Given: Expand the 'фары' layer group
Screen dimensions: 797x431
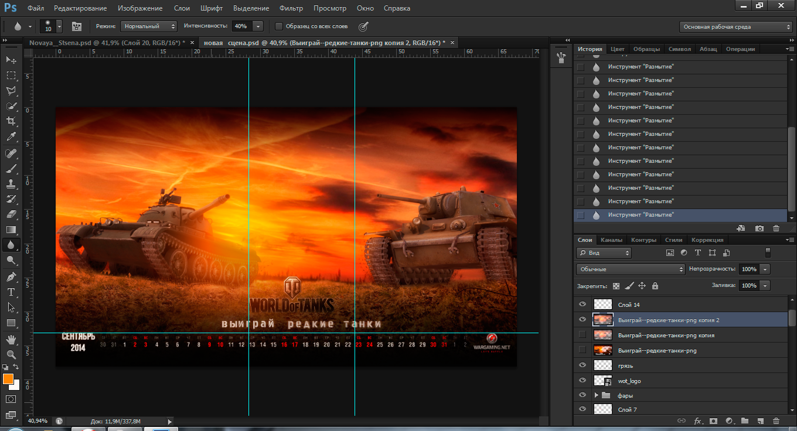Looking at the screenshot, I should [596, 395].
